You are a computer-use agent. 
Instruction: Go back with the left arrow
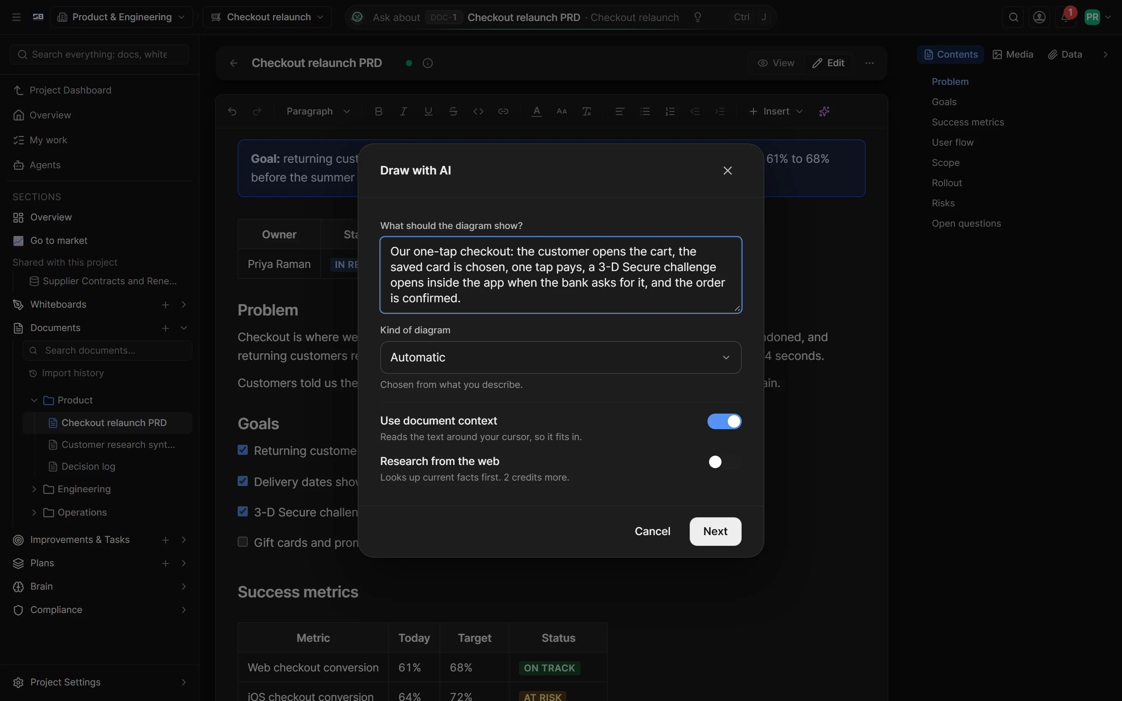click(234, 63)
